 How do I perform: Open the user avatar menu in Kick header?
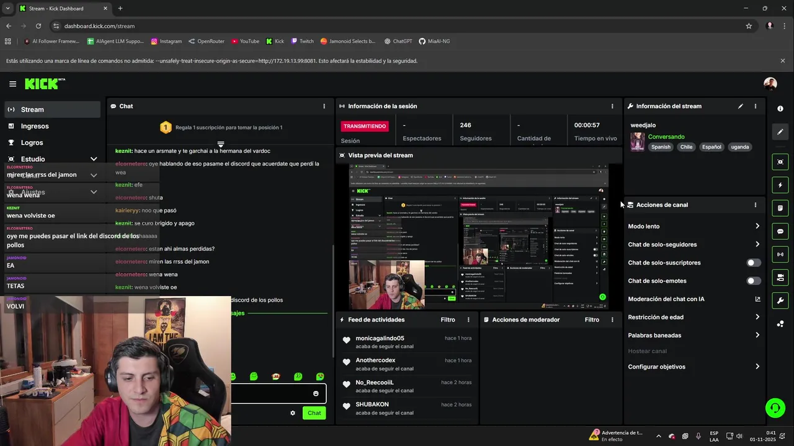pos(770,84)
